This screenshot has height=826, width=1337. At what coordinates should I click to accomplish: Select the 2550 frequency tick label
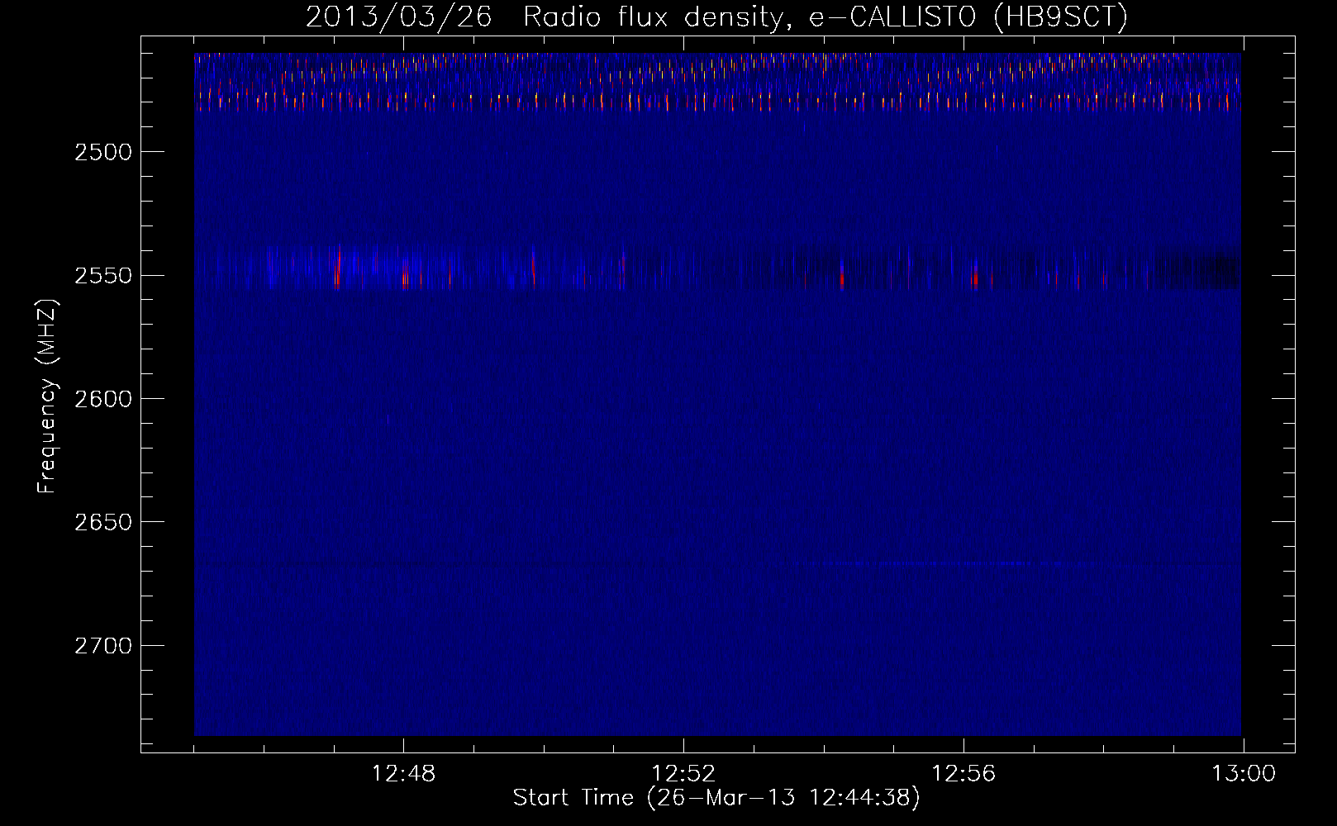click(102, 276)
